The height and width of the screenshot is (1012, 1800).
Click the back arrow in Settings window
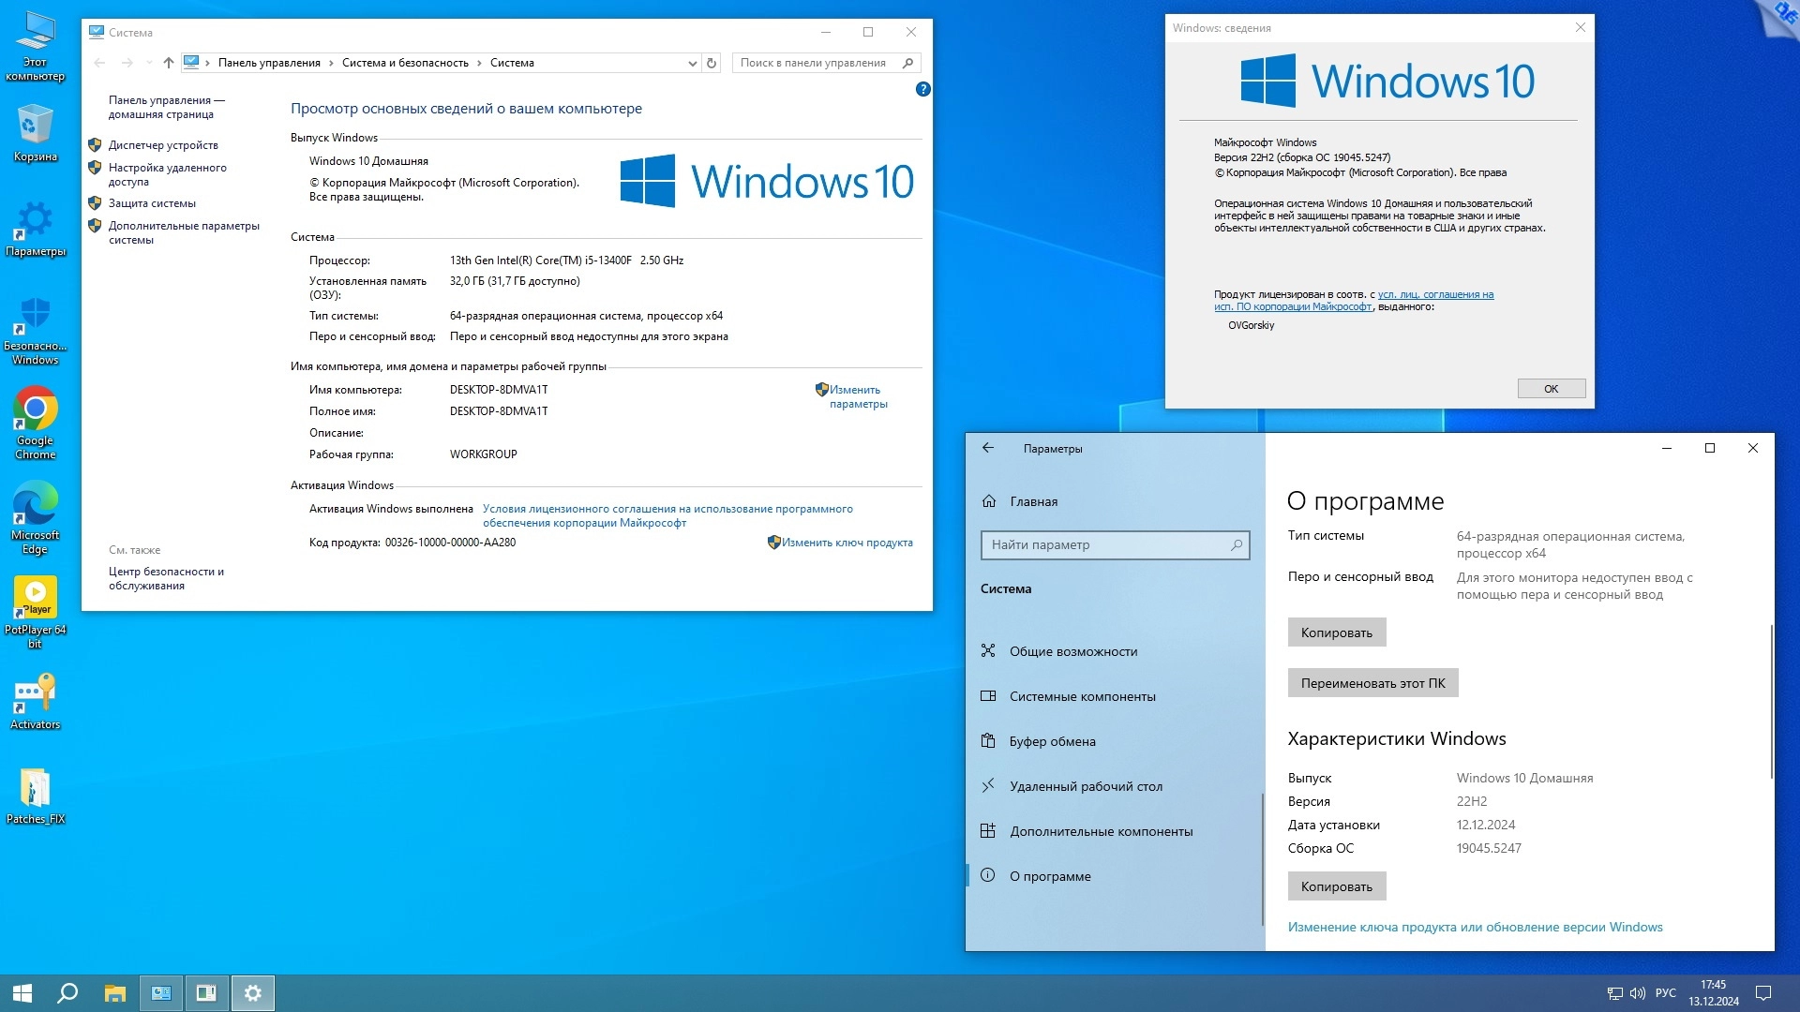(x=988, y=448)
